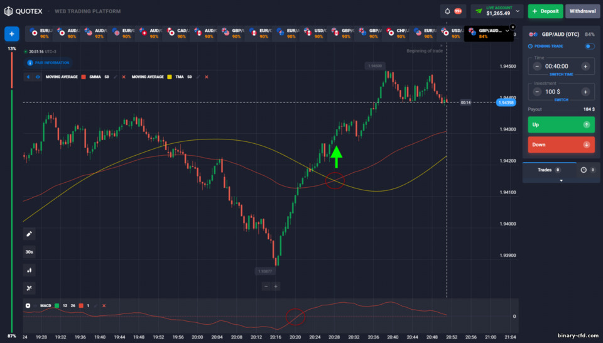The image size is (603, 343).
Task: Expand the Live Account dropdown
Action: point(518,11)
